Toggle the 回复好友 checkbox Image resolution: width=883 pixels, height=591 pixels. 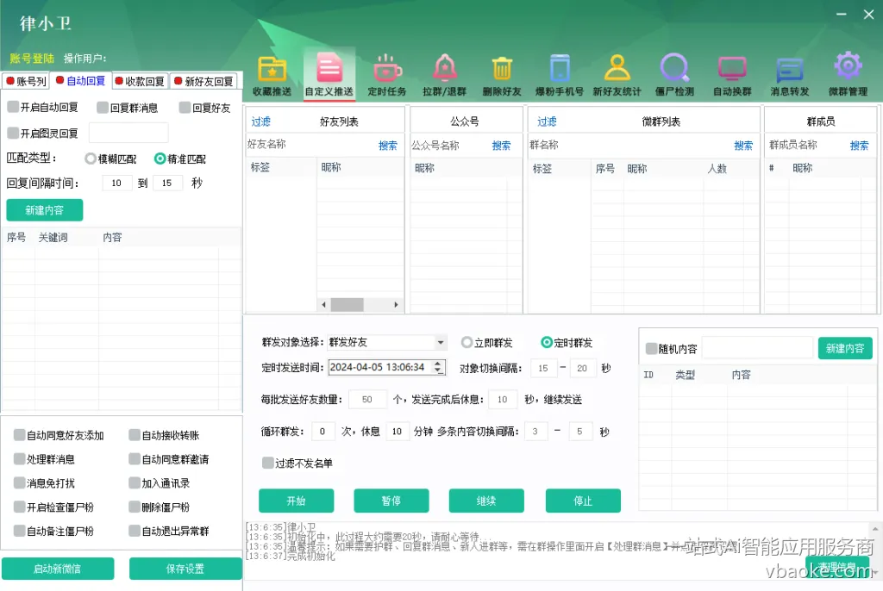[185, 108]
